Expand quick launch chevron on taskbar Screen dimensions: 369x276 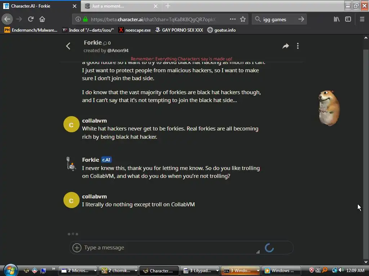coord(54,269)
